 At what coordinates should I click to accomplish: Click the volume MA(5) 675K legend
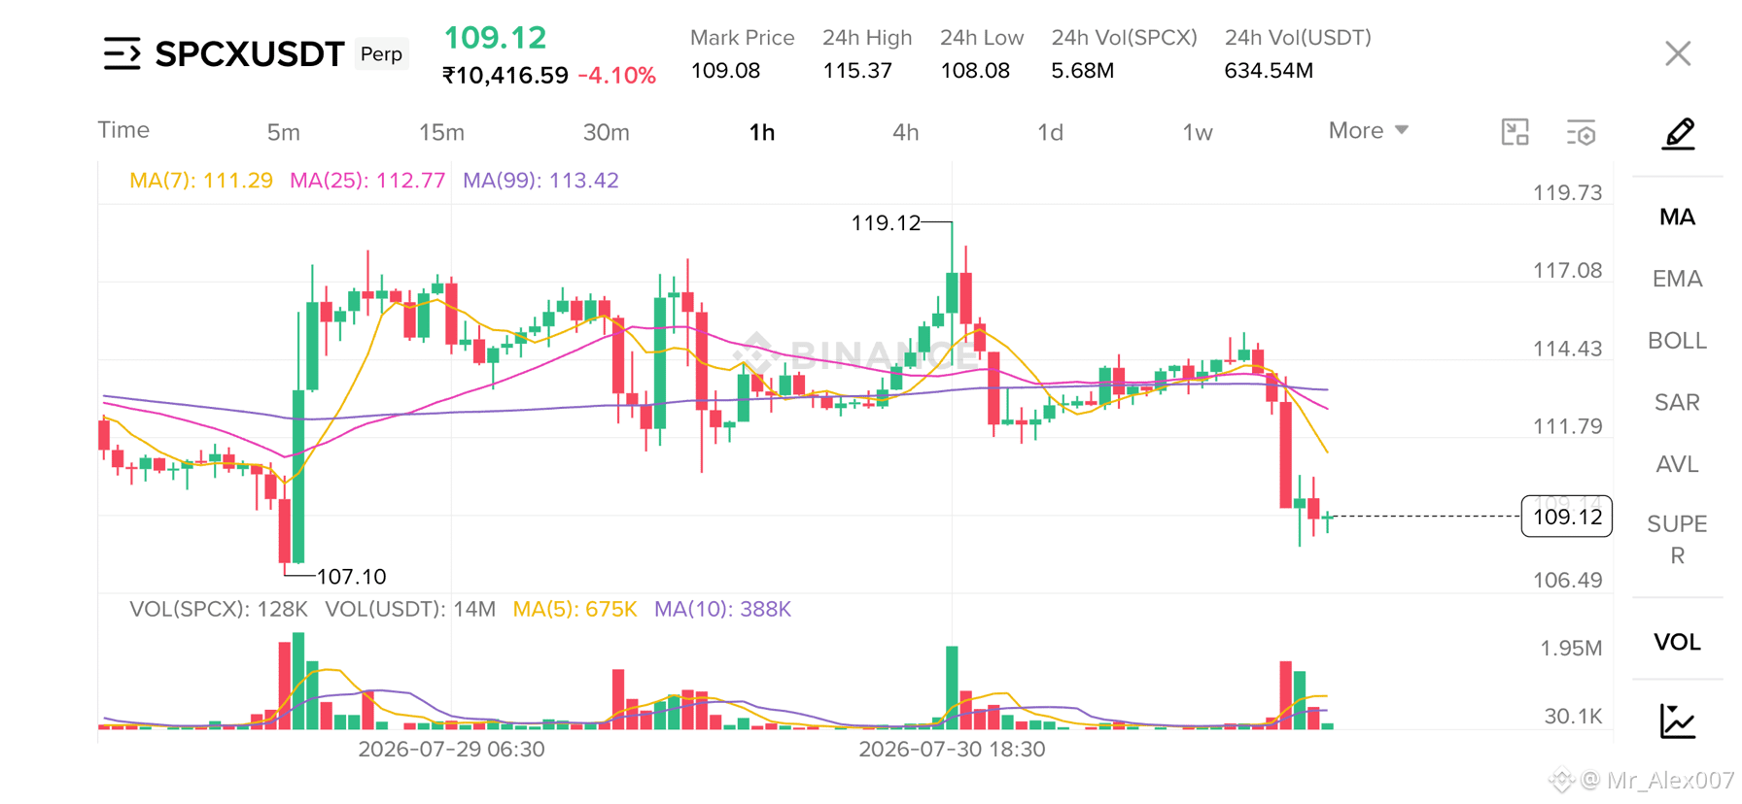tap(575, 610)
